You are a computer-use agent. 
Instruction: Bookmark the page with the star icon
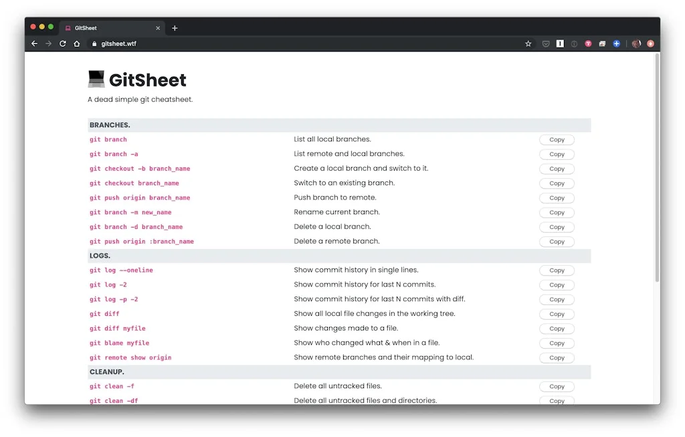click(x=528, y=43)
